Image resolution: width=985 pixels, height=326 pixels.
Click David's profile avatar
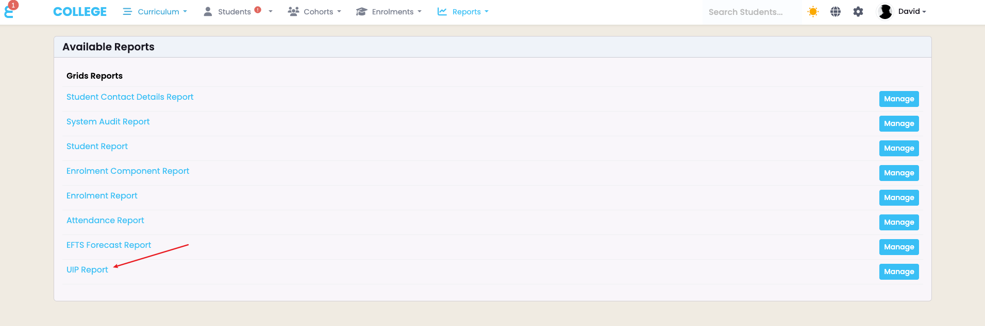point(885,11)
